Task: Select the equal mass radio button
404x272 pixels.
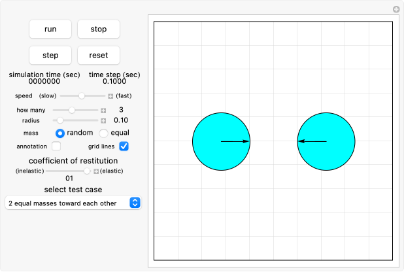Action: click(x=103, y=133)
